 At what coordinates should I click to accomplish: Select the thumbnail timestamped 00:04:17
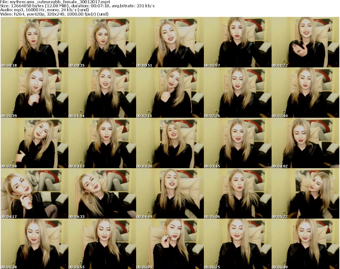point(35,193)
